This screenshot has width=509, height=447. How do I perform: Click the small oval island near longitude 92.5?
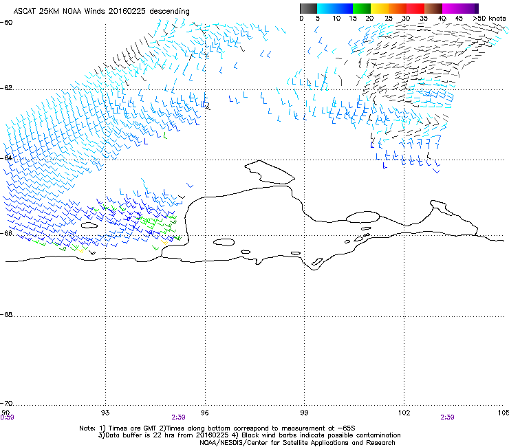(x=89, y=225)
